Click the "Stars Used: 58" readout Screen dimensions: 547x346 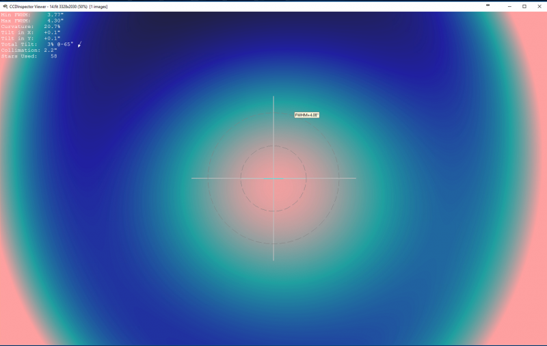click(x=29, y=56)
